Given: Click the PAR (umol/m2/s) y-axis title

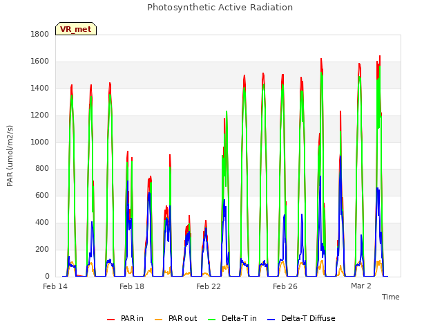Looking at the screenshot, I should [10, 156].
